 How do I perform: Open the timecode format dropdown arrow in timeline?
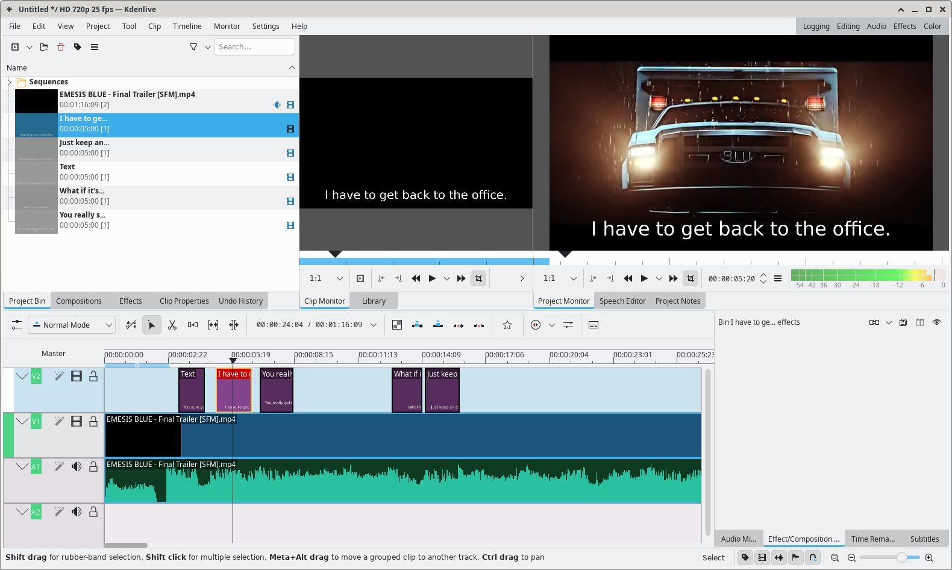374,325
